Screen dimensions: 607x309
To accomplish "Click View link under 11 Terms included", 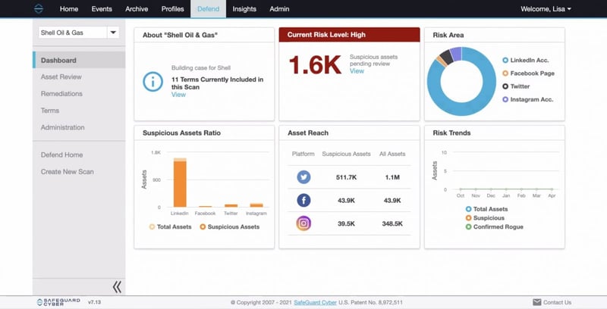I will click(178, 95).
